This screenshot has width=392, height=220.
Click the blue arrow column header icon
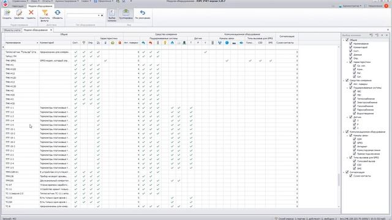[143, 43]
